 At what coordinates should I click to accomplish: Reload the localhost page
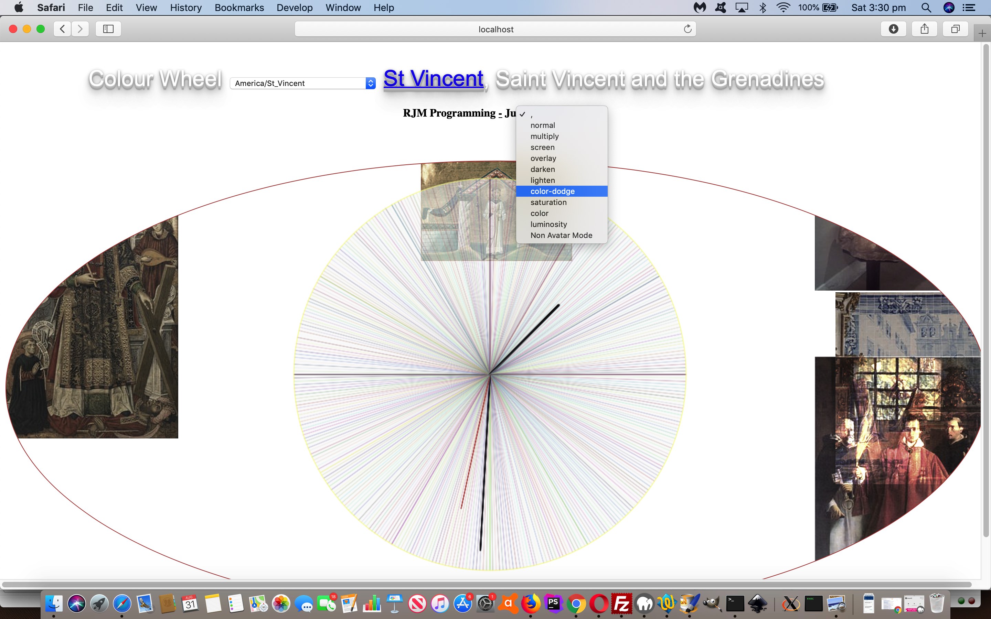[x=688, y=29]
